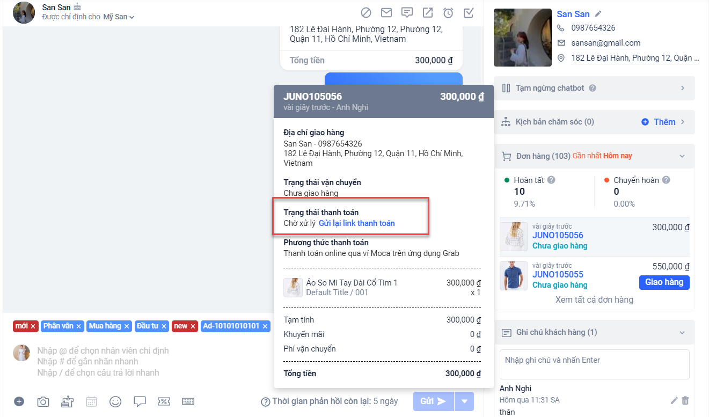
Task: Open the calendar icon in message toolbar
Action: 91,401
